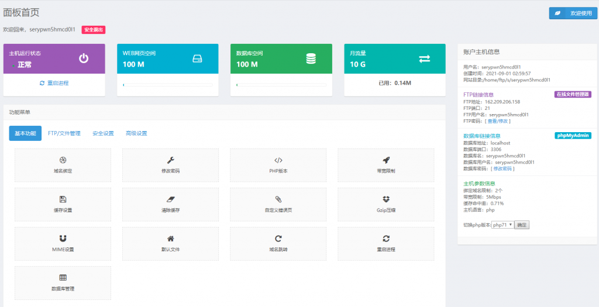This screenshot has width=599, height=307.
Task: Switch to 安全设置 tab
Action: click(x=103, y=133)
